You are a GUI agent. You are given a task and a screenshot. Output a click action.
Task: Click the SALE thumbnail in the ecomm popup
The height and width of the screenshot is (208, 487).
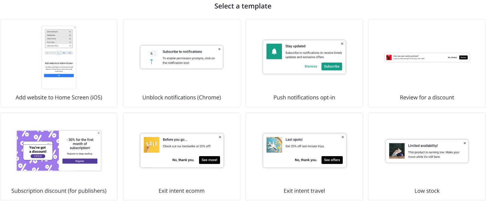click(x=151, y=145)
